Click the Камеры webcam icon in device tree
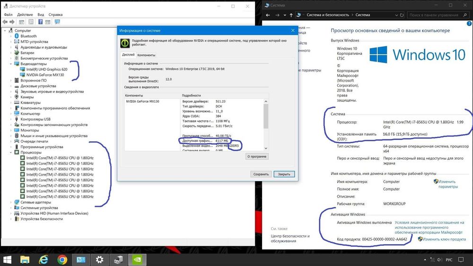Image resolution: width=473 pixels, height=266 pixels. [17, 97]
